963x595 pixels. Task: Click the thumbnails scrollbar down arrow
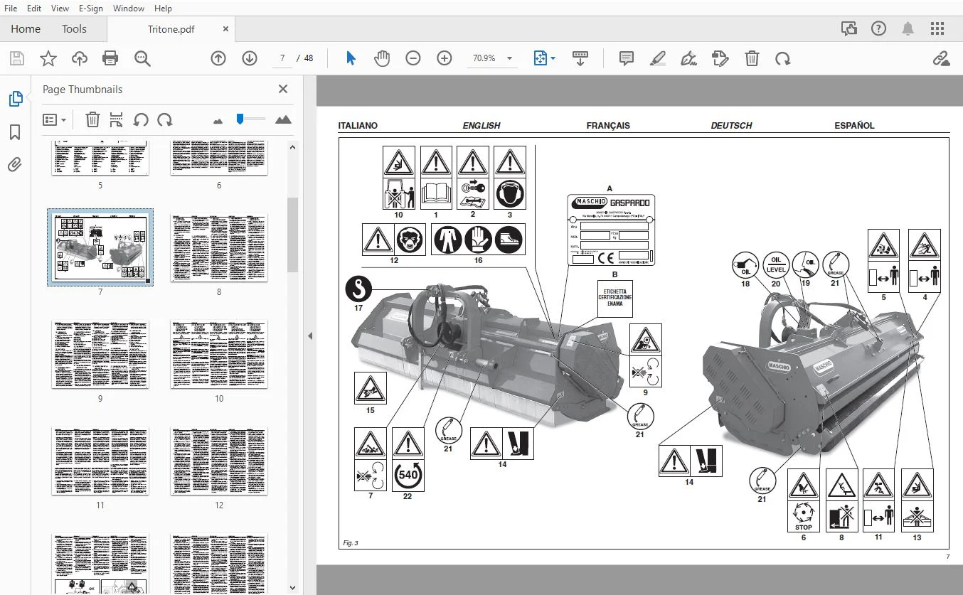(292, 587)
